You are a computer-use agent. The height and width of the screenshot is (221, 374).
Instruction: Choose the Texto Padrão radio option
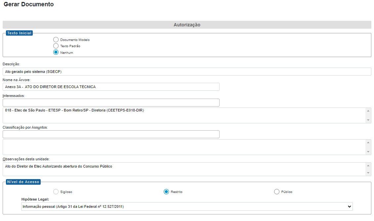coord(56,46)
